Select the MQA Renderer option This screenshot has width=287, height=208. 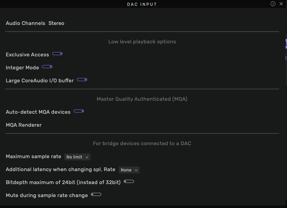tap(24, 125)
